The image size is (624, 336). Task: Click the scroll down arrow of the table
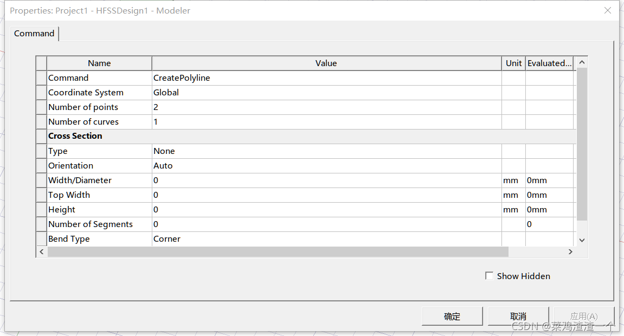582,240
